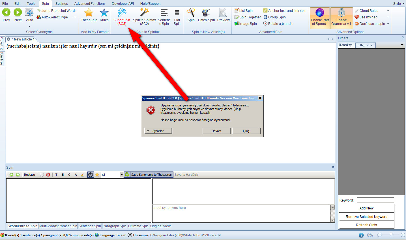Adjust the zoom slider in status bar
The height and width of the screenshot is (240, 406).
coord(391,235)
